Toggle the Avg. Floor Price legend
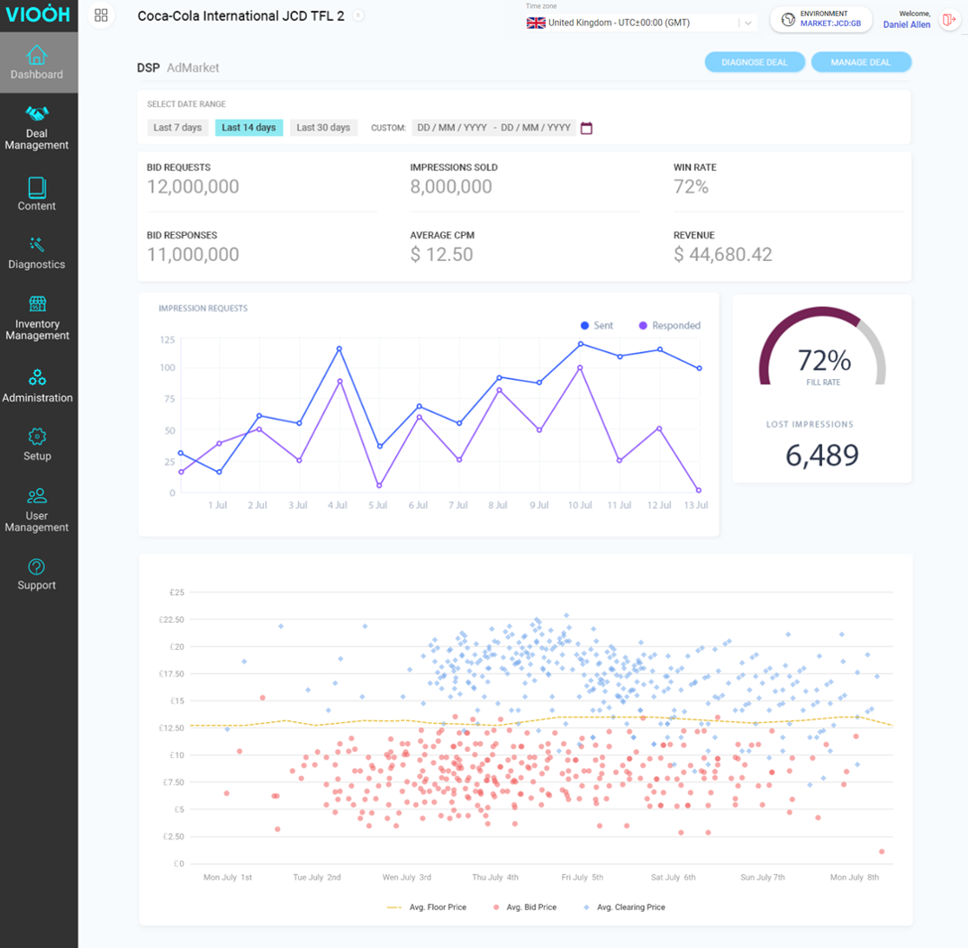The height and width of the screenshot is (948, 968). point(427,907)
